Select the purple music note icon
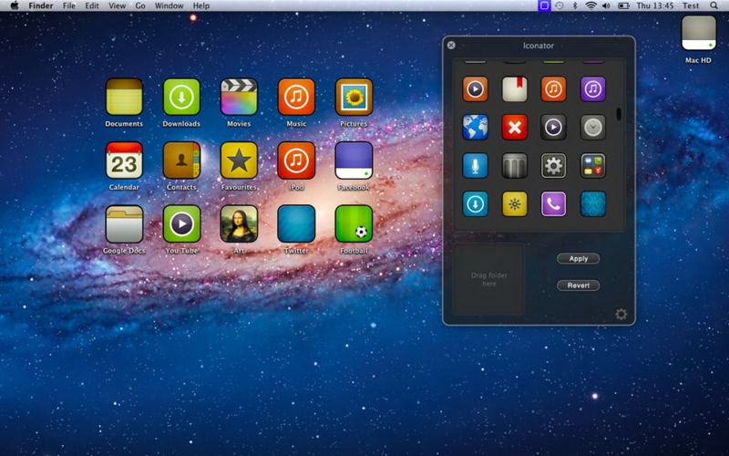729x456 pixels. [x=593, y=88]
